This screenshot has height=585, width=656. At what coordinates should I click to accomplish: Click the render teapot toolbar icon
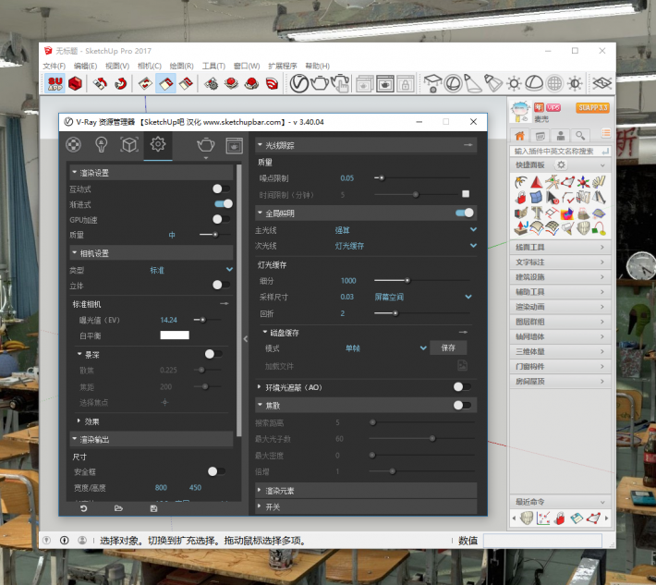coord(320,83)
